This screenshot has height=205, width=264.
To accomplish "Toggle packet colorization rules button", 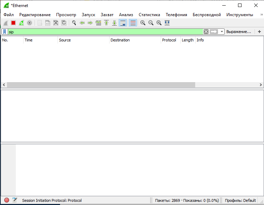I will click(133, 23).
